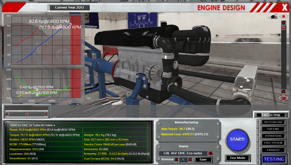Click the red random name generator icon

click(x=210, y=153)
